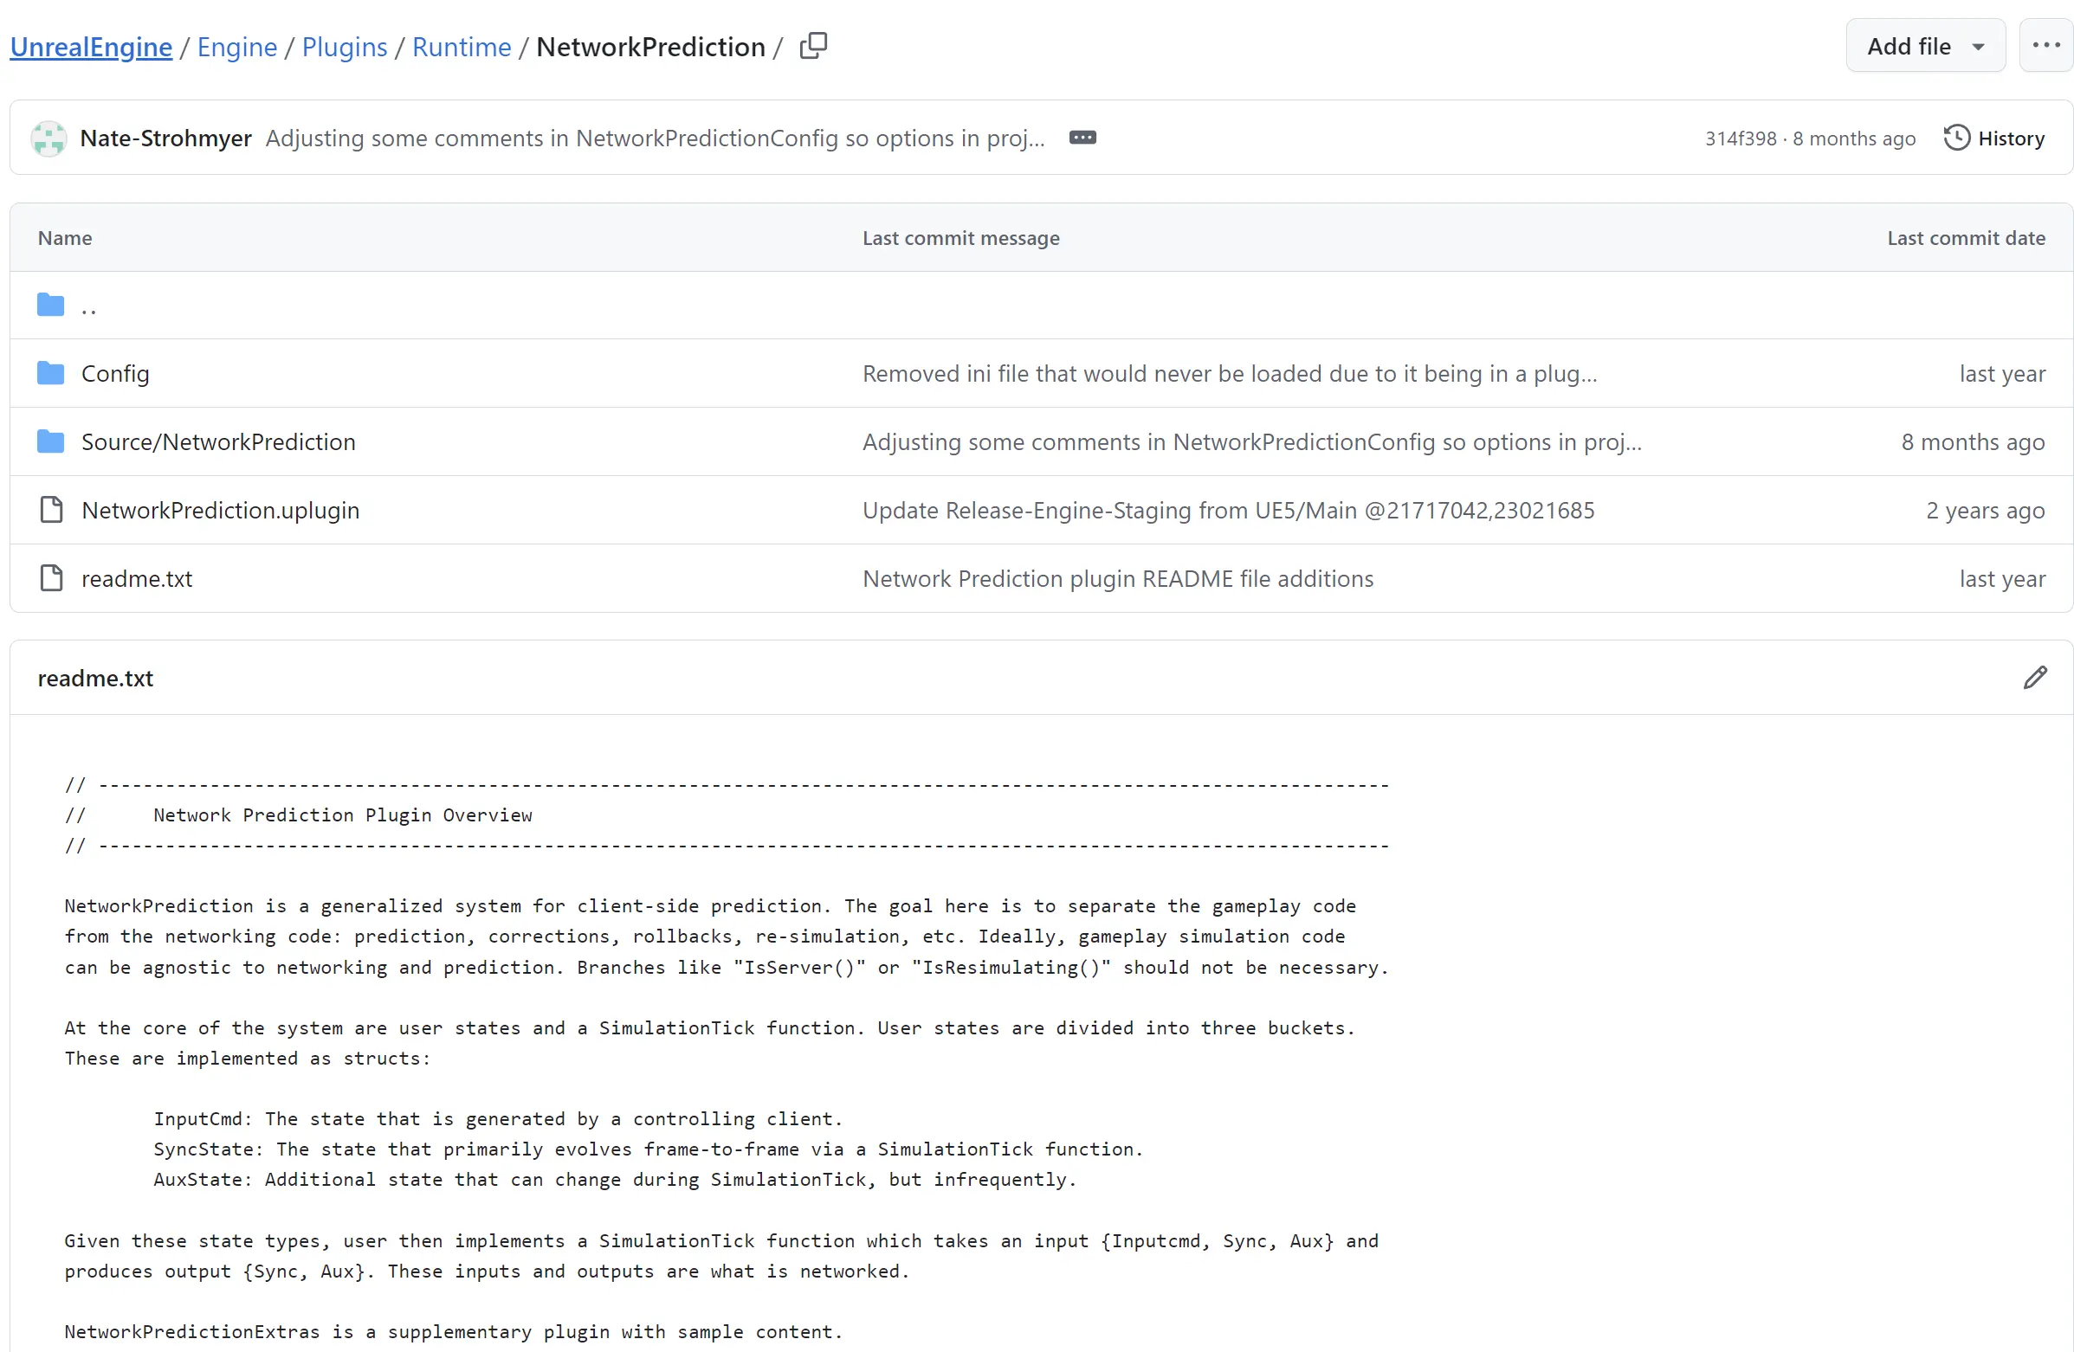Open the Nate-Strohmyer author profile

(x=165, y=138)
